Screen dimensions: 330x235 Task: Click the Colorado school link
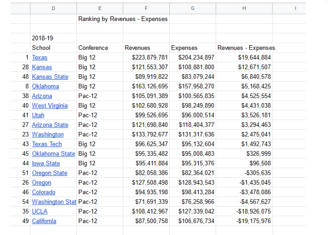tap(44, 192)
